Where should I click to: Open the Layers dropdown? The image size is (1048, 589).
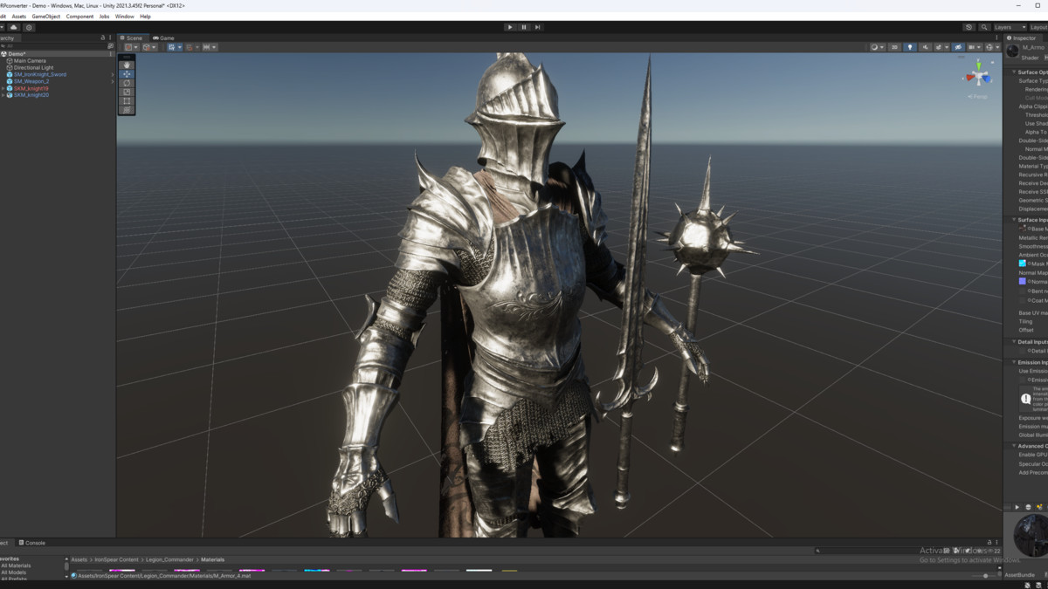(1010, 27)
